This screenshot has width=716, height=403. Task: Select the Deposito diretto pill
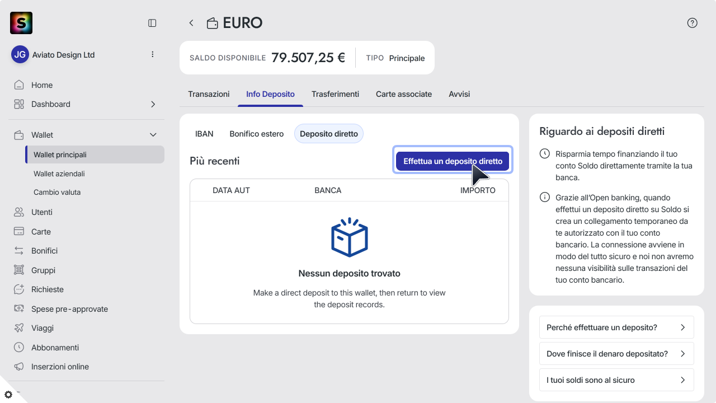coord(329,134)
